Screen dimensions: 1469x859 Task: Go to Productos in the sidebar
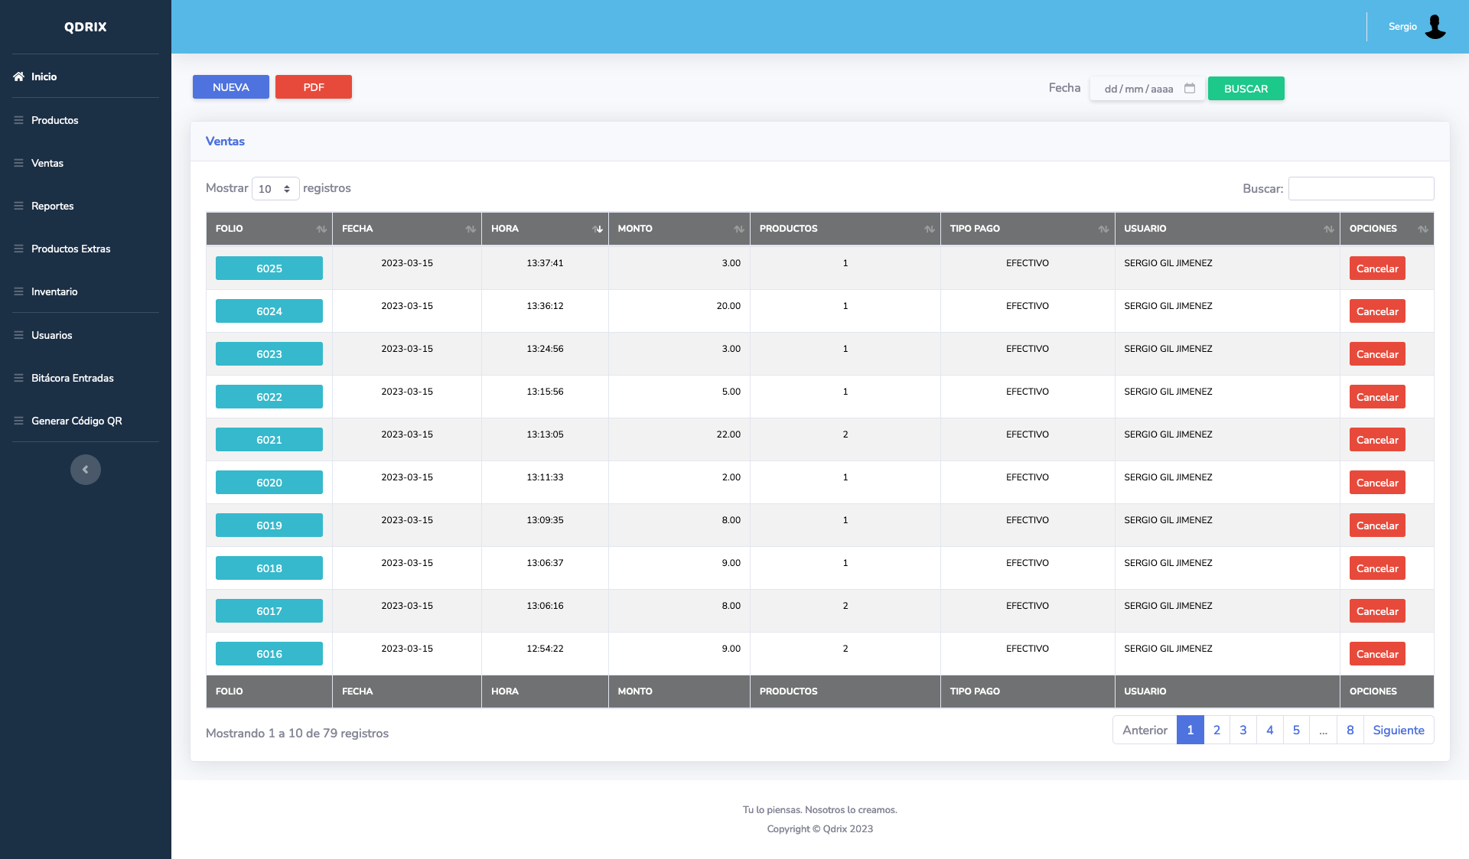pos(86,120)
